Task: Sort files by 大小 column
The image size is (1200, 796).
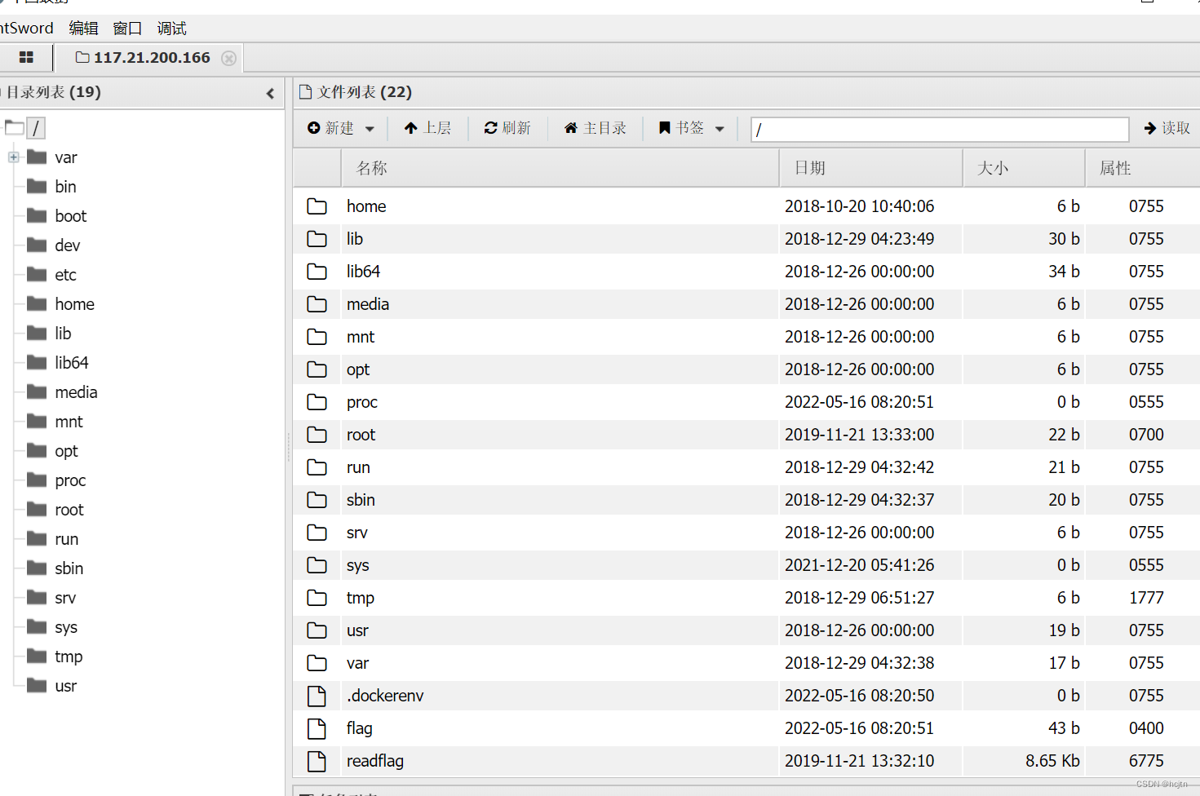Action: pos(992,167)
